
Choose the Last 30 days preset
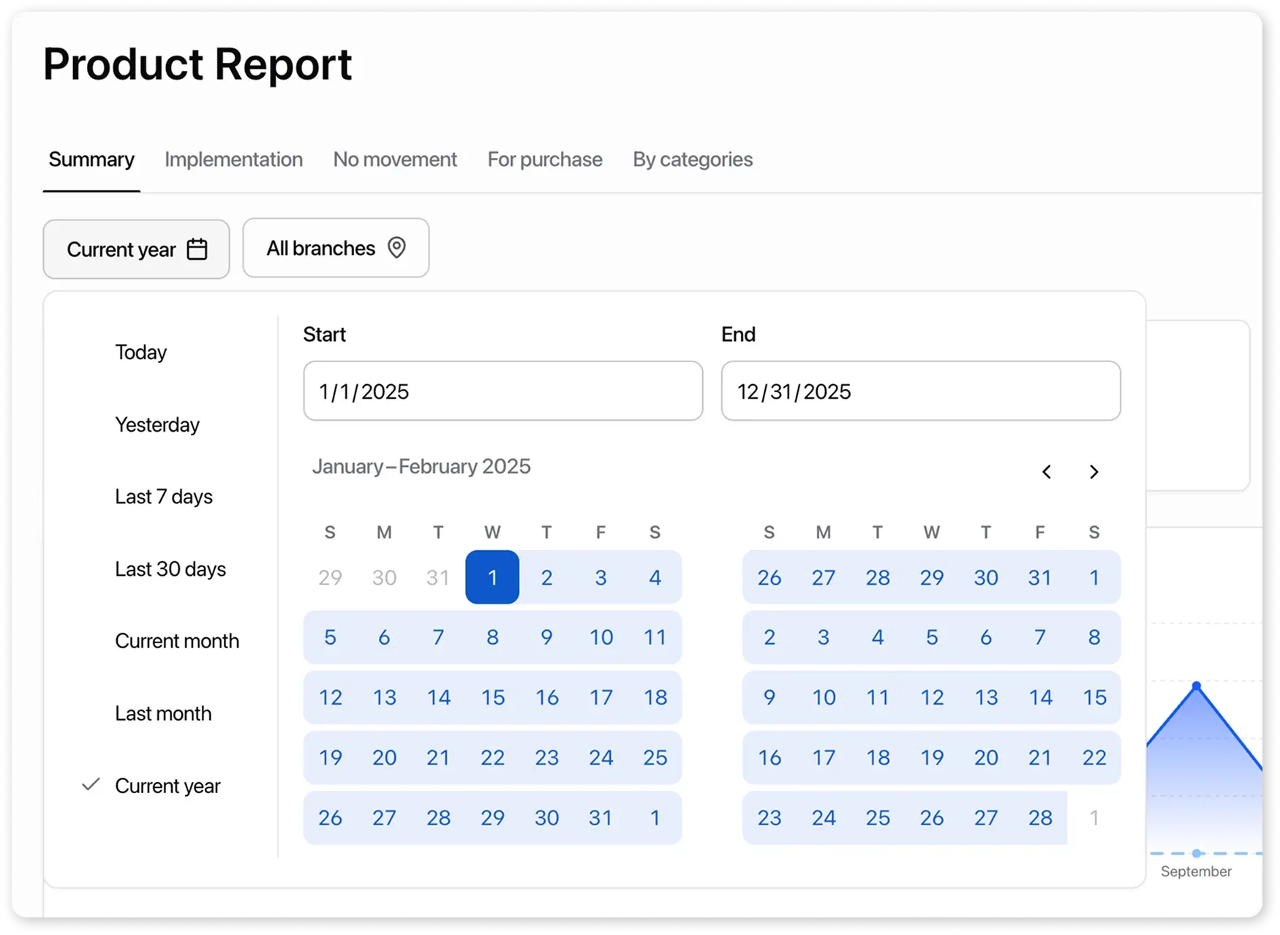[x=170, y=568]
